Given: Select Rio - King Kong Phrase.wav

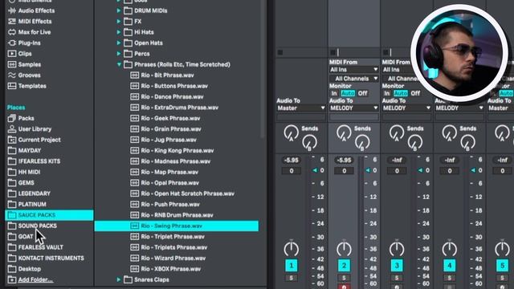Looking at the screenshot, I should point(172,150).
